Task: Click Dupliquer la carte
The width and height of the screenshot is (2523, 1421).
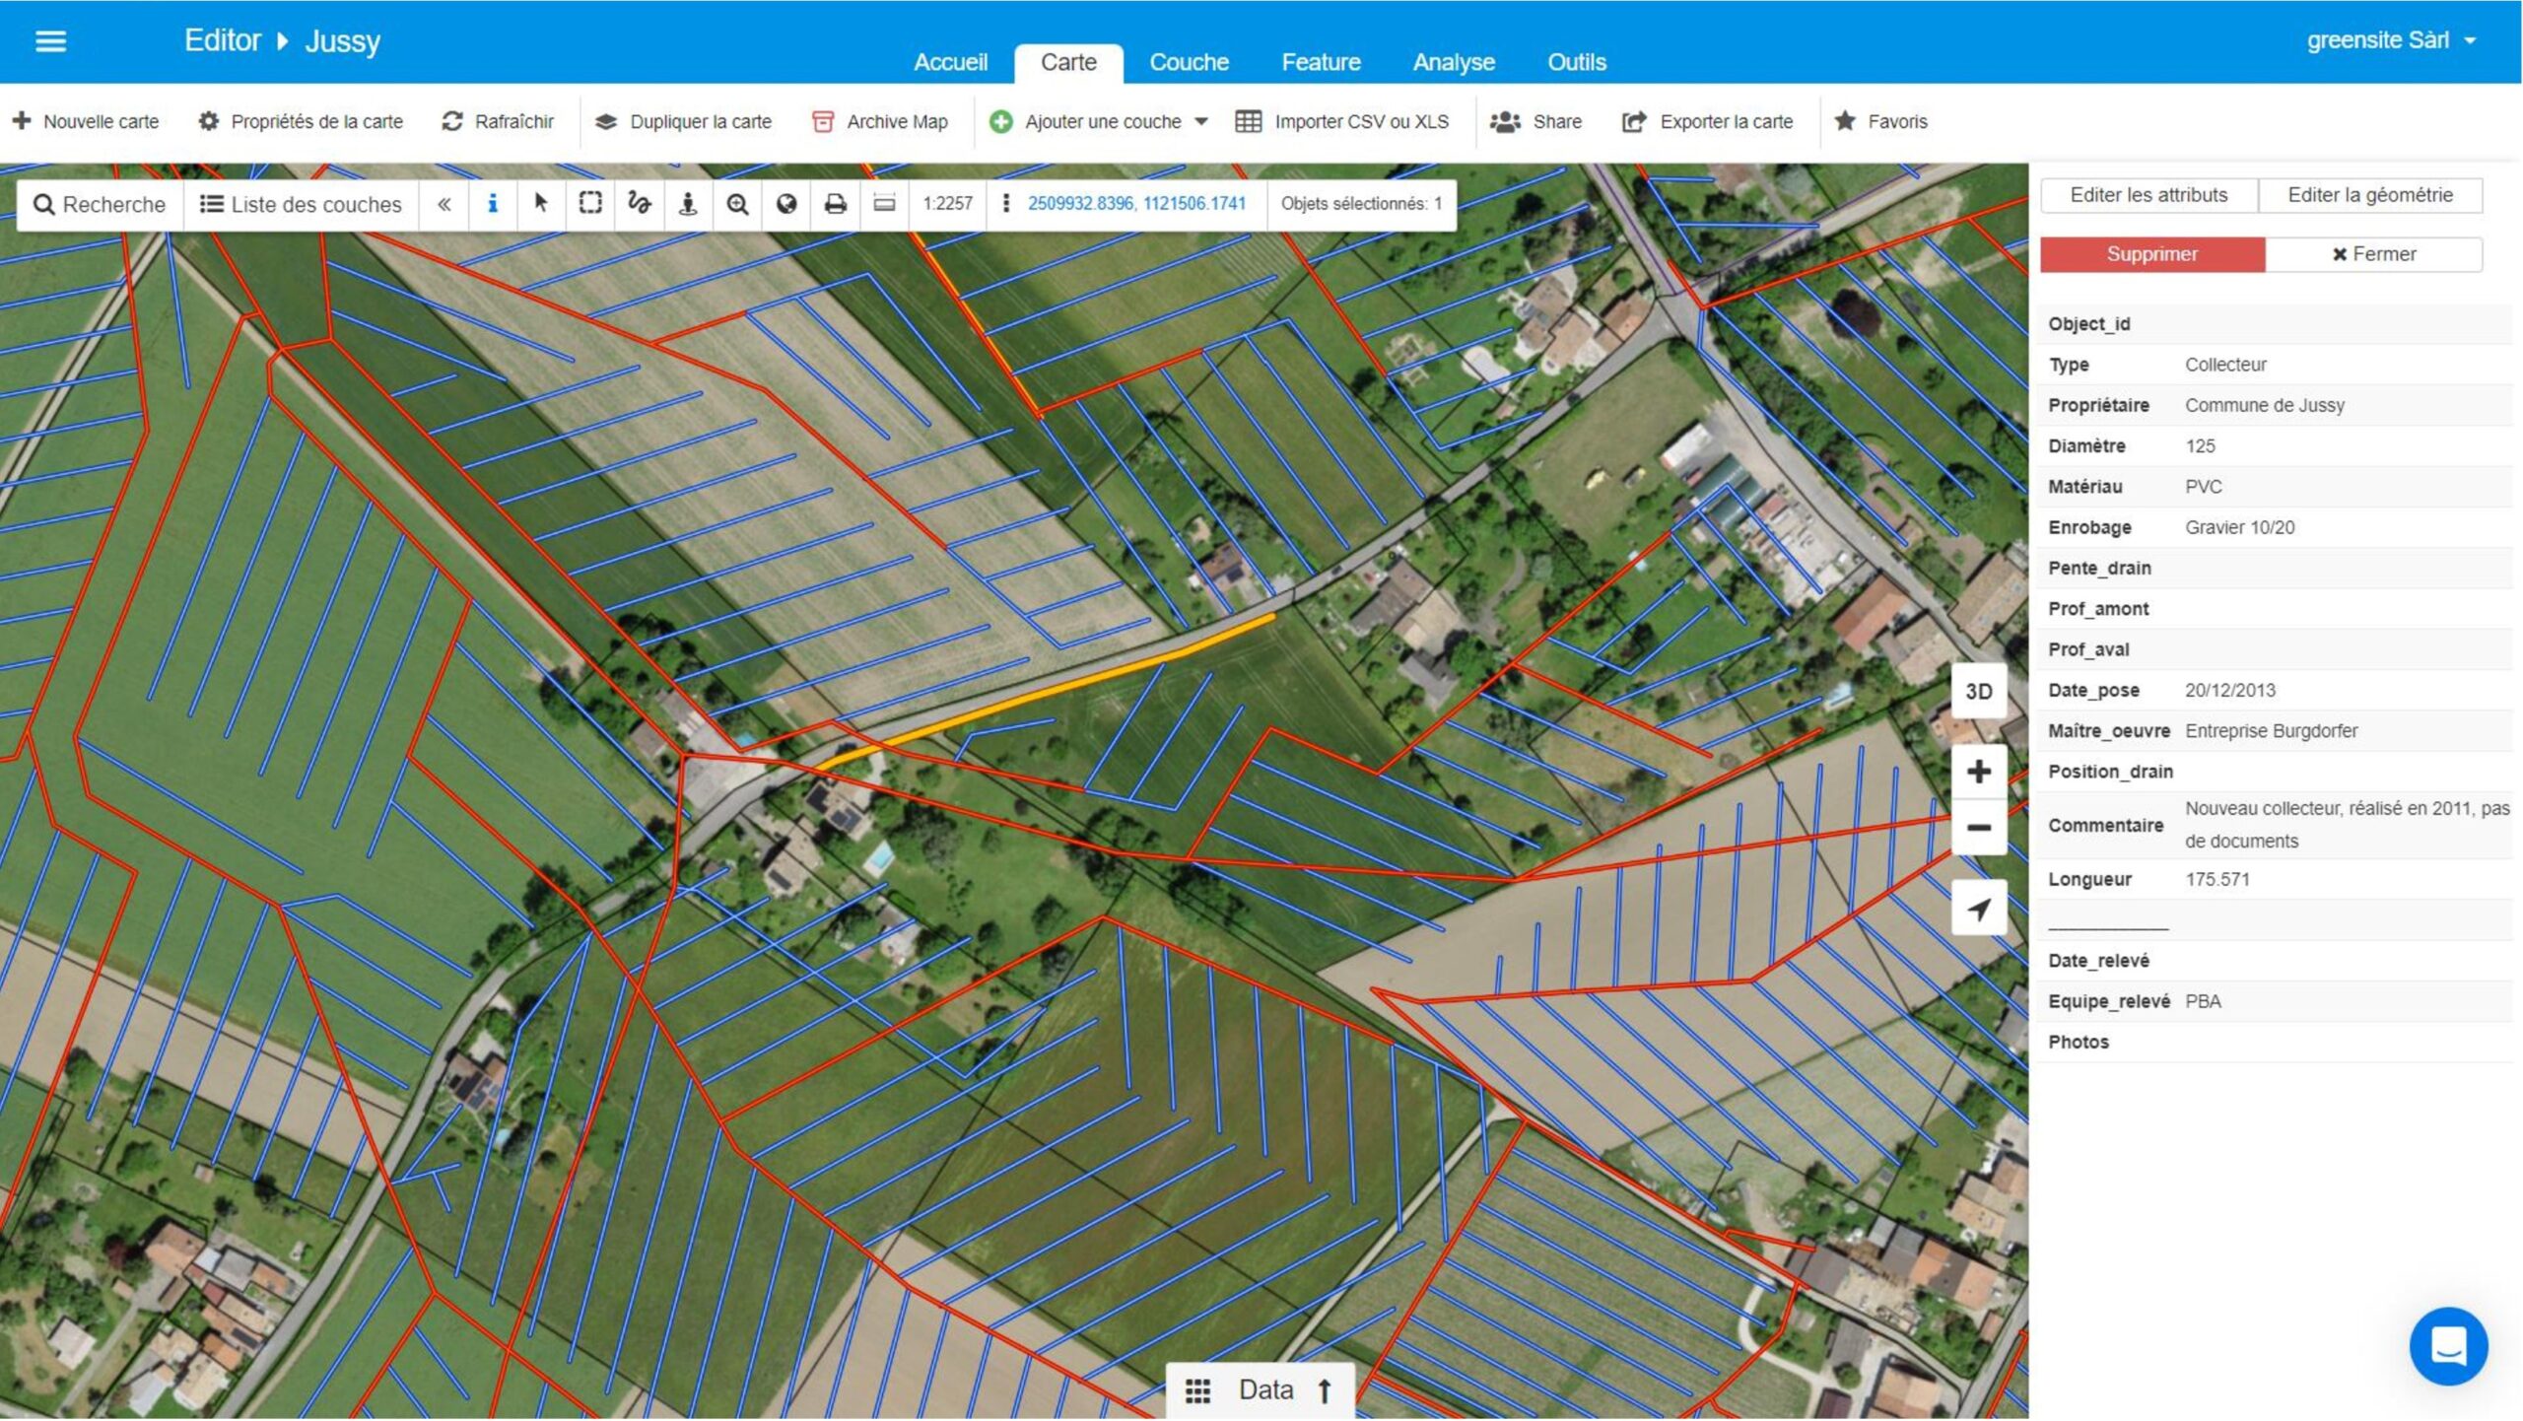Action: (683, 121)
